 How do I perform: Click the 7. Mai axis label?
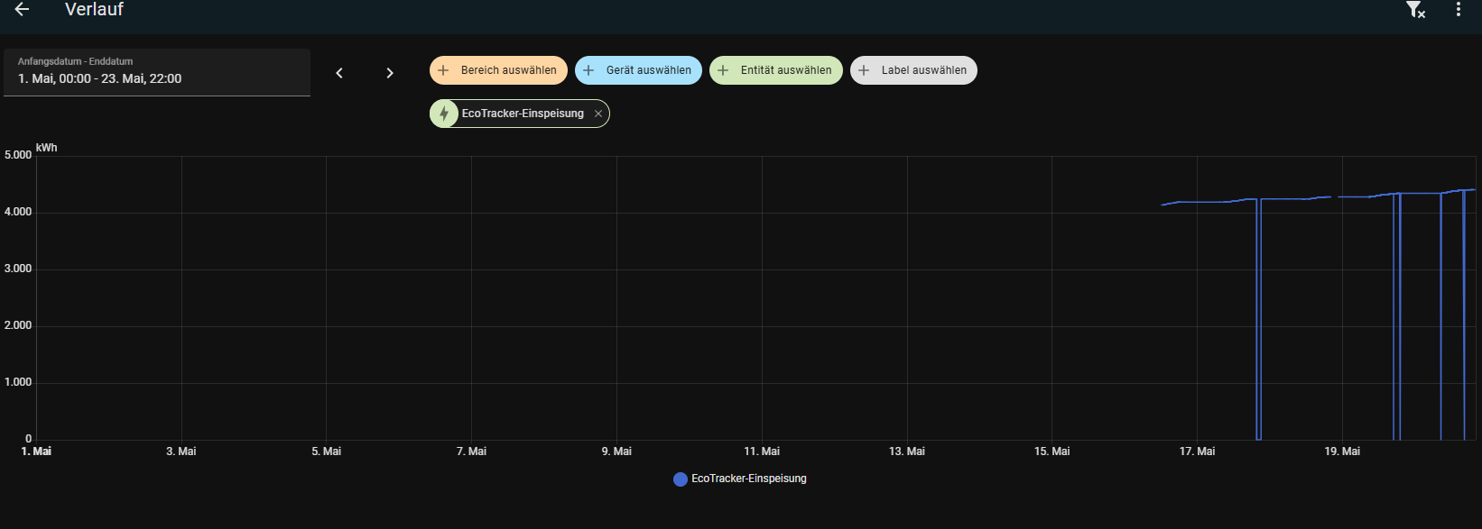click(x=471, y=451)
